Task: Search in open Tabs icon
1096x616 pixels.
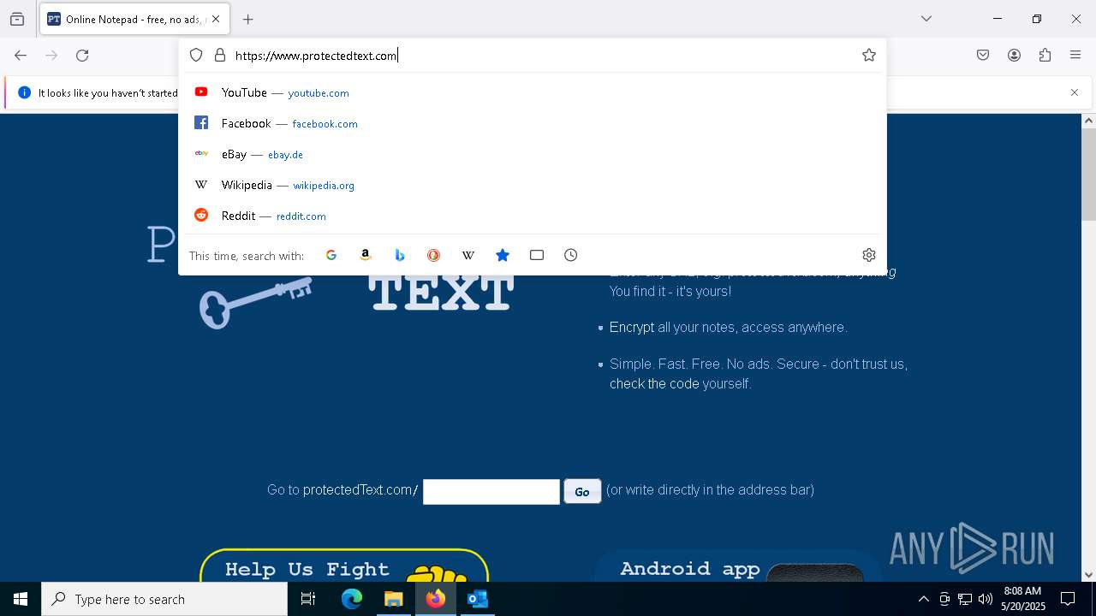Action: click(x=537, y=255)
